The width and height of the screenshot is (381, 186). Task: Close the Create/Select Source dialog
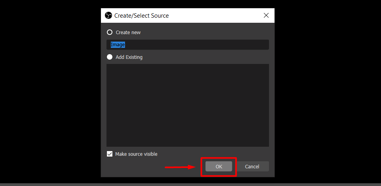pyautogui.click(x=266, y=15)
